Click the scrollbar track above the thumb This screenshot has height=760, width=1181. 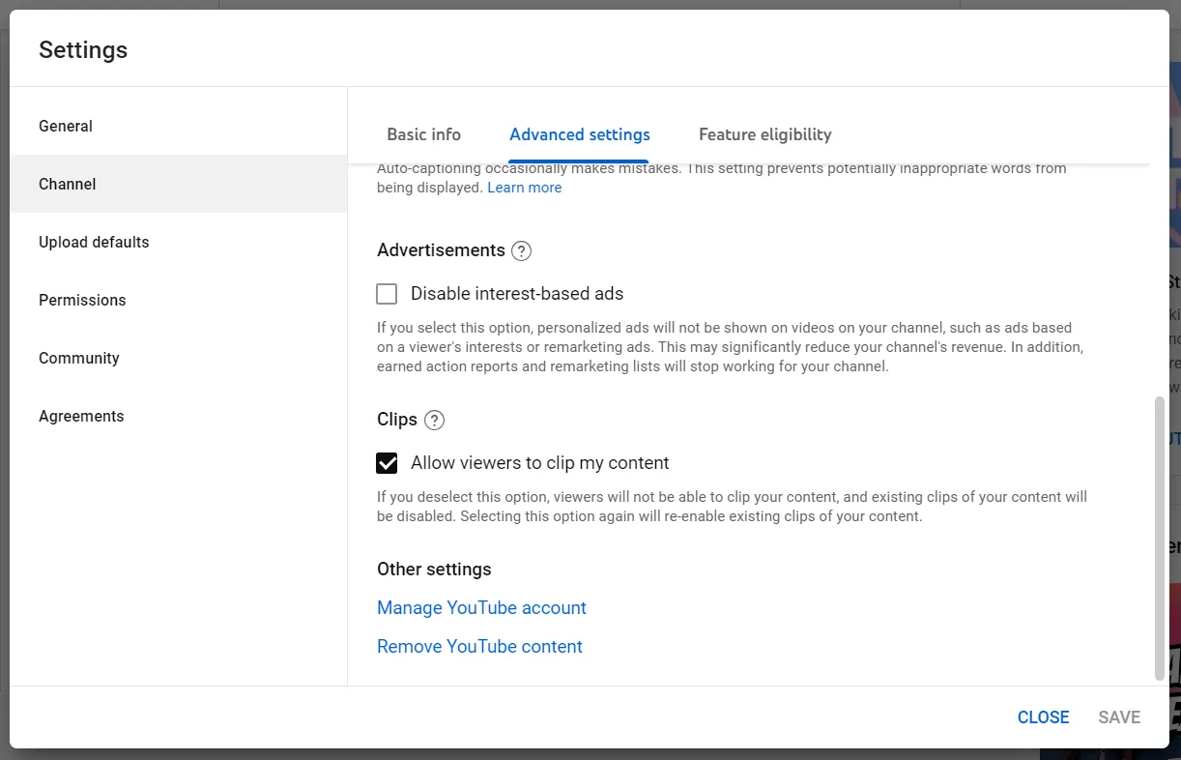(1160, 280)
